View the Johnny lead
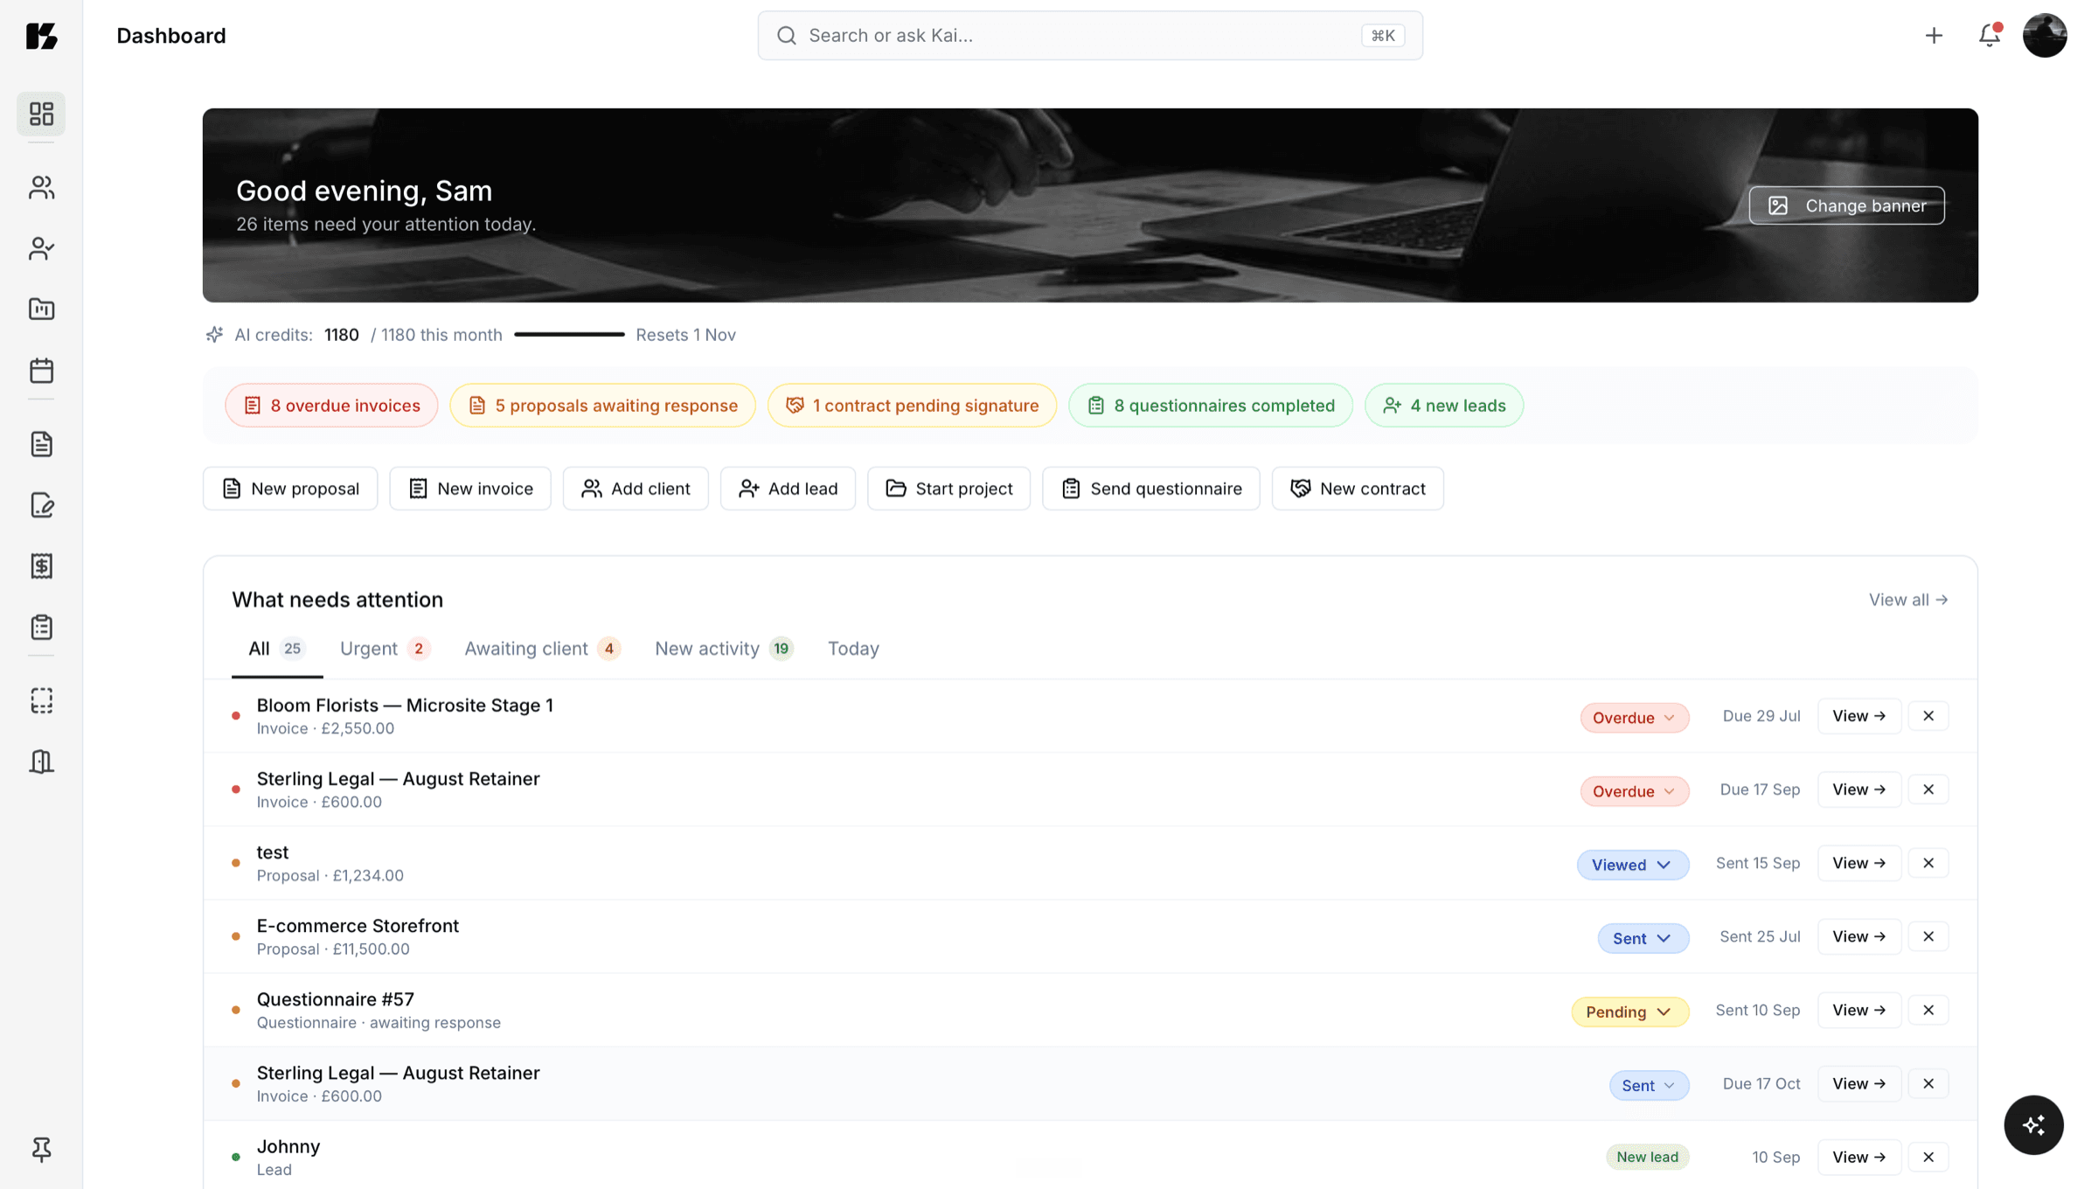 pos(1858,1157)
